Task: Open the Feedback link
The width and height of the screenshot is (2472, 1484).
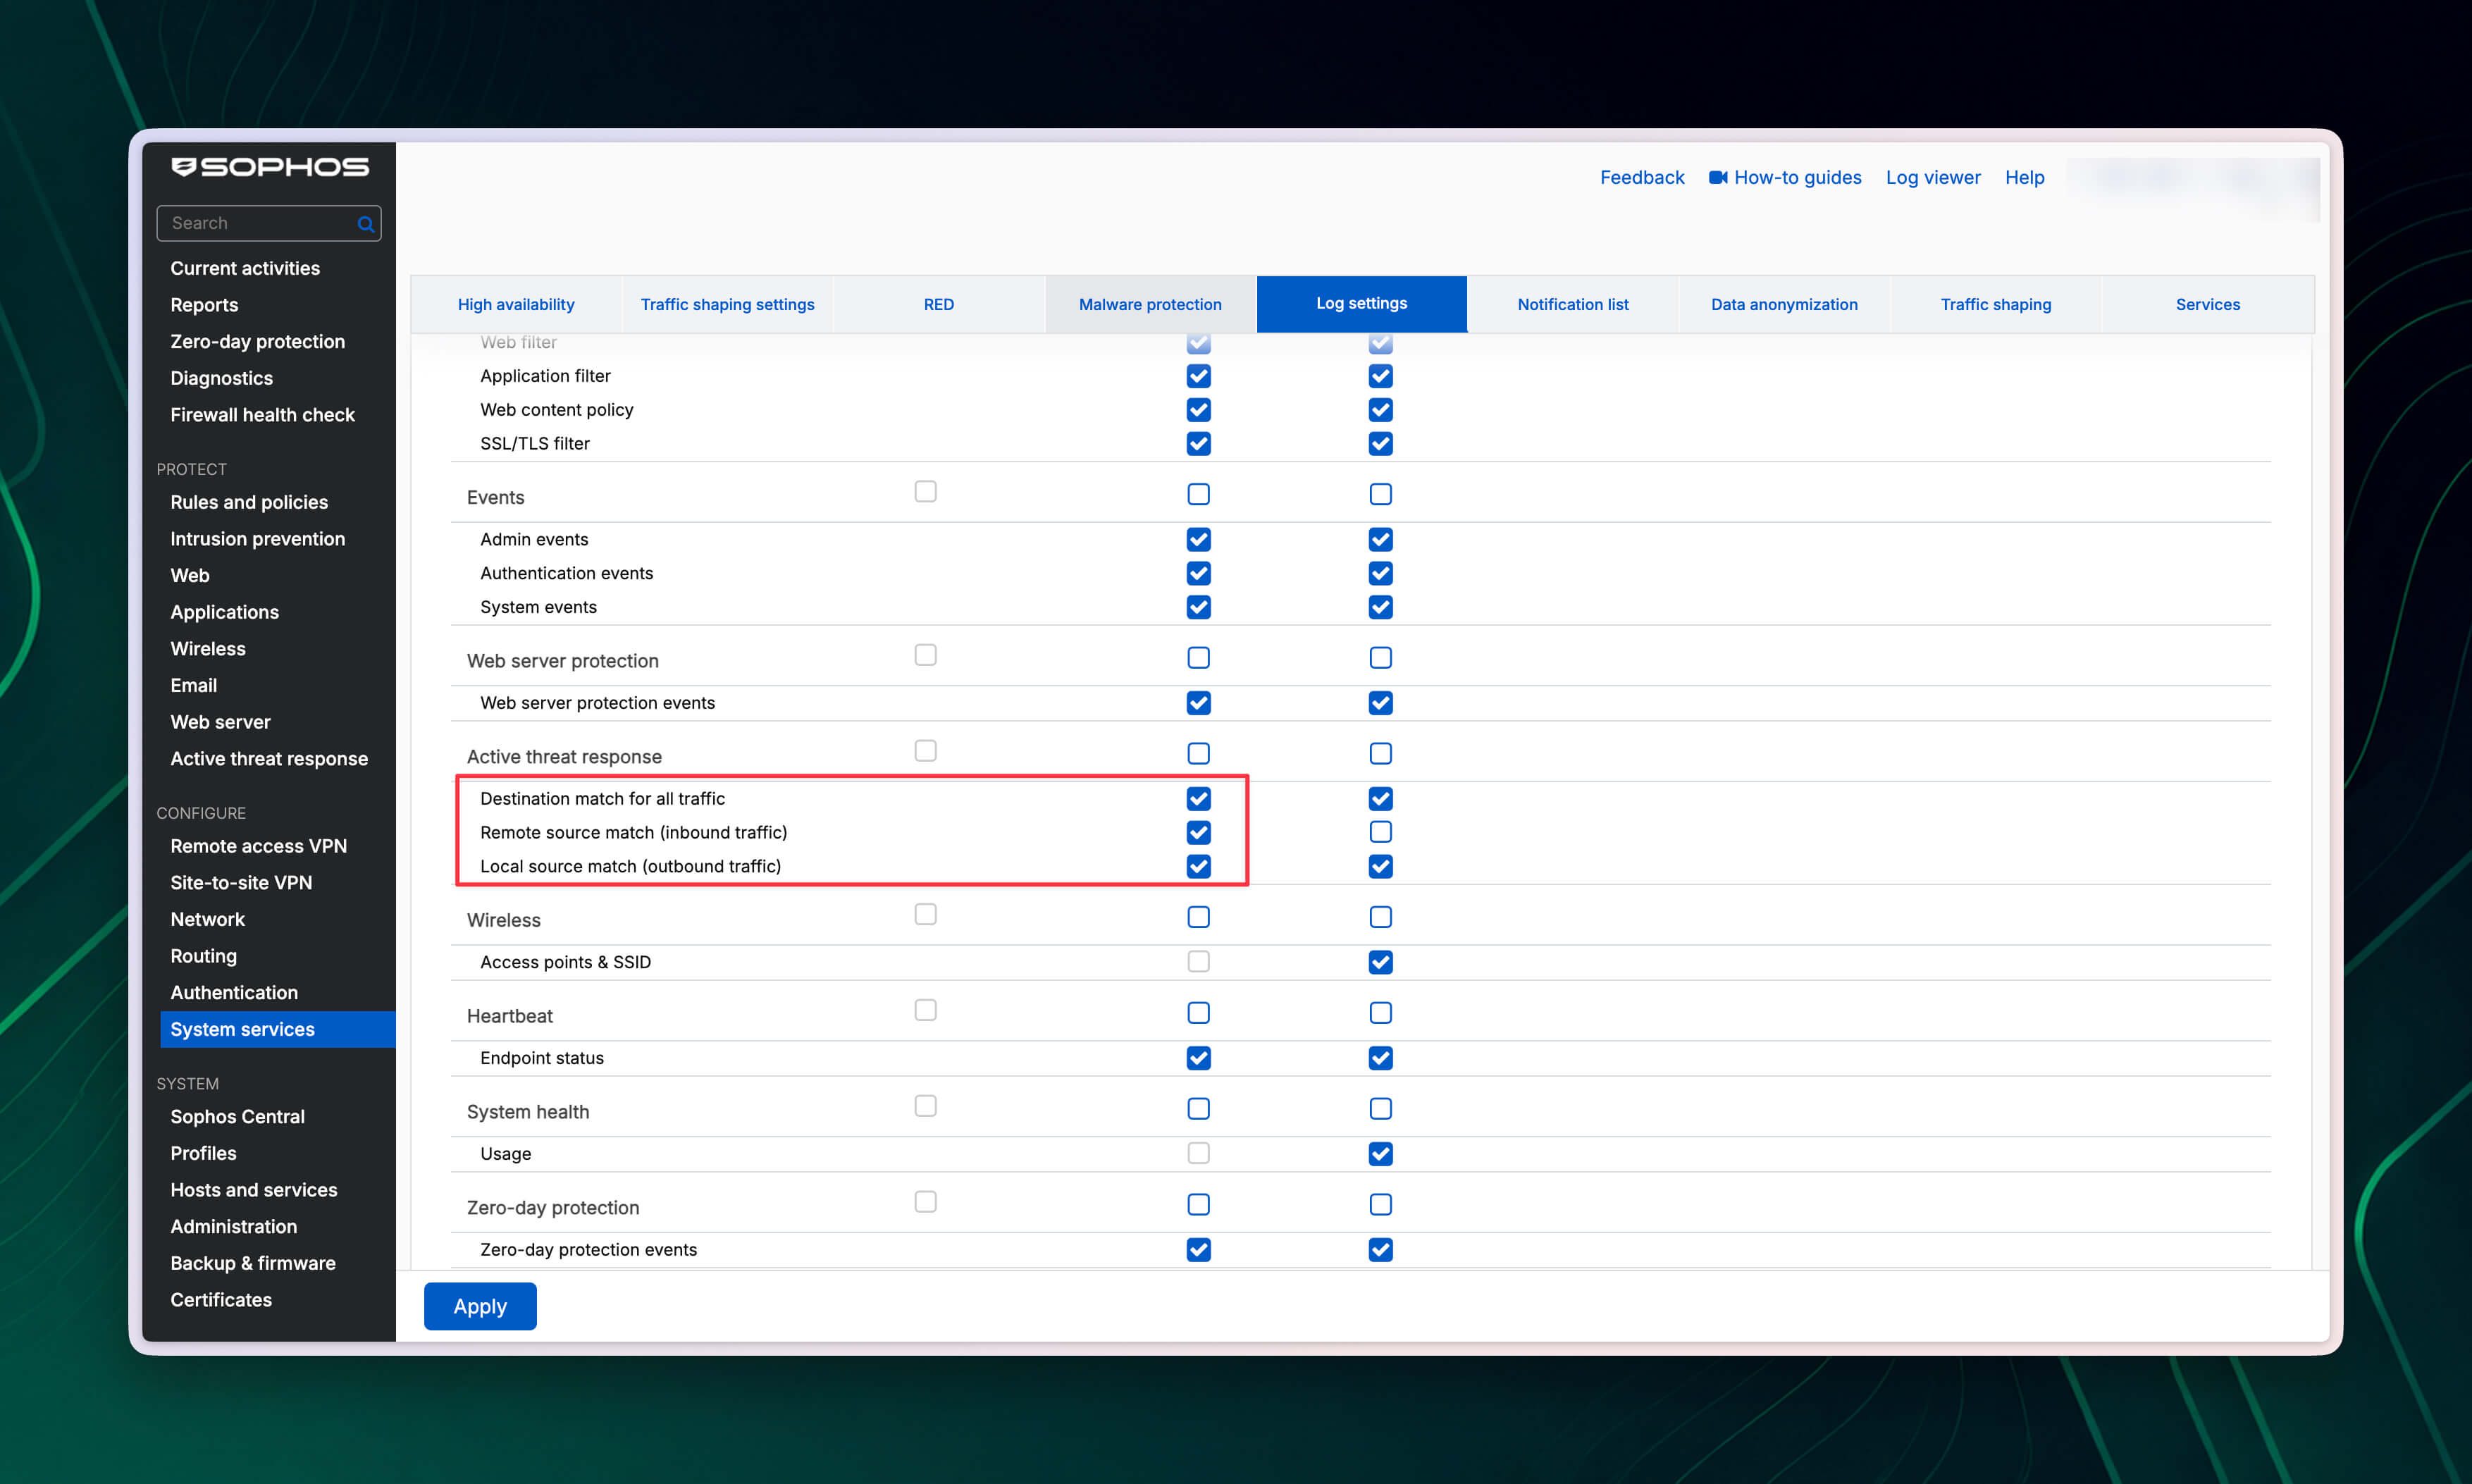Action: tap(1642, 177)
